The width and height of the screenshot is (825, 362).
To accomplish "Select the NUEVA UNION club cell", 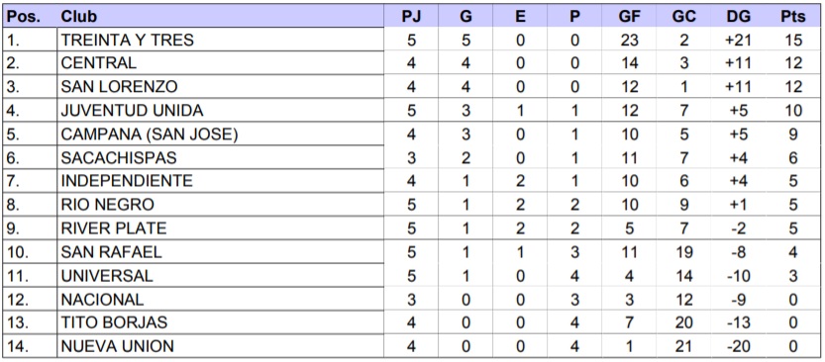I will point(221,346).
